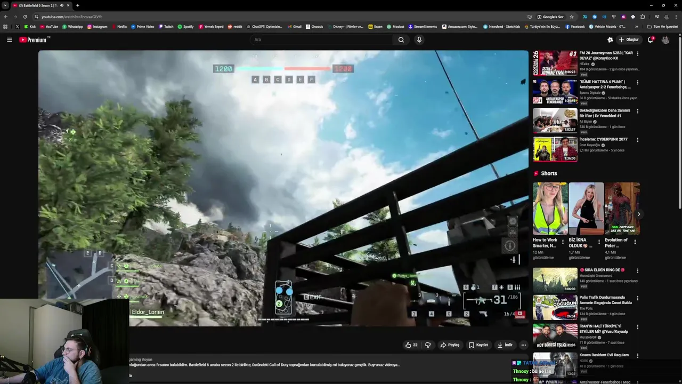Open options for How to Work Smarter short

pyautogui.click(x=563, y=242)
